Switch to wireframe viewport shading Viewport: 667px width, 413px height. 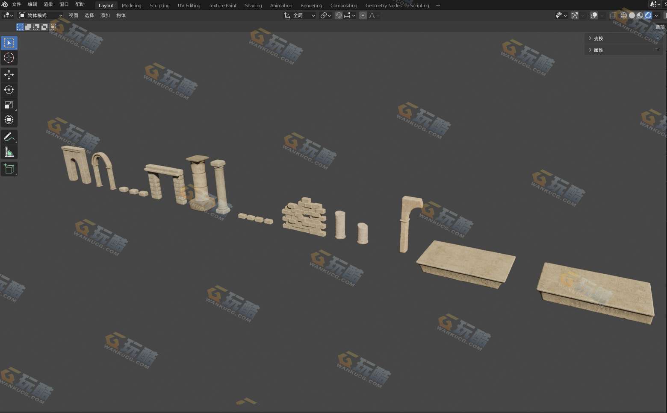click(x=624, y=15)
